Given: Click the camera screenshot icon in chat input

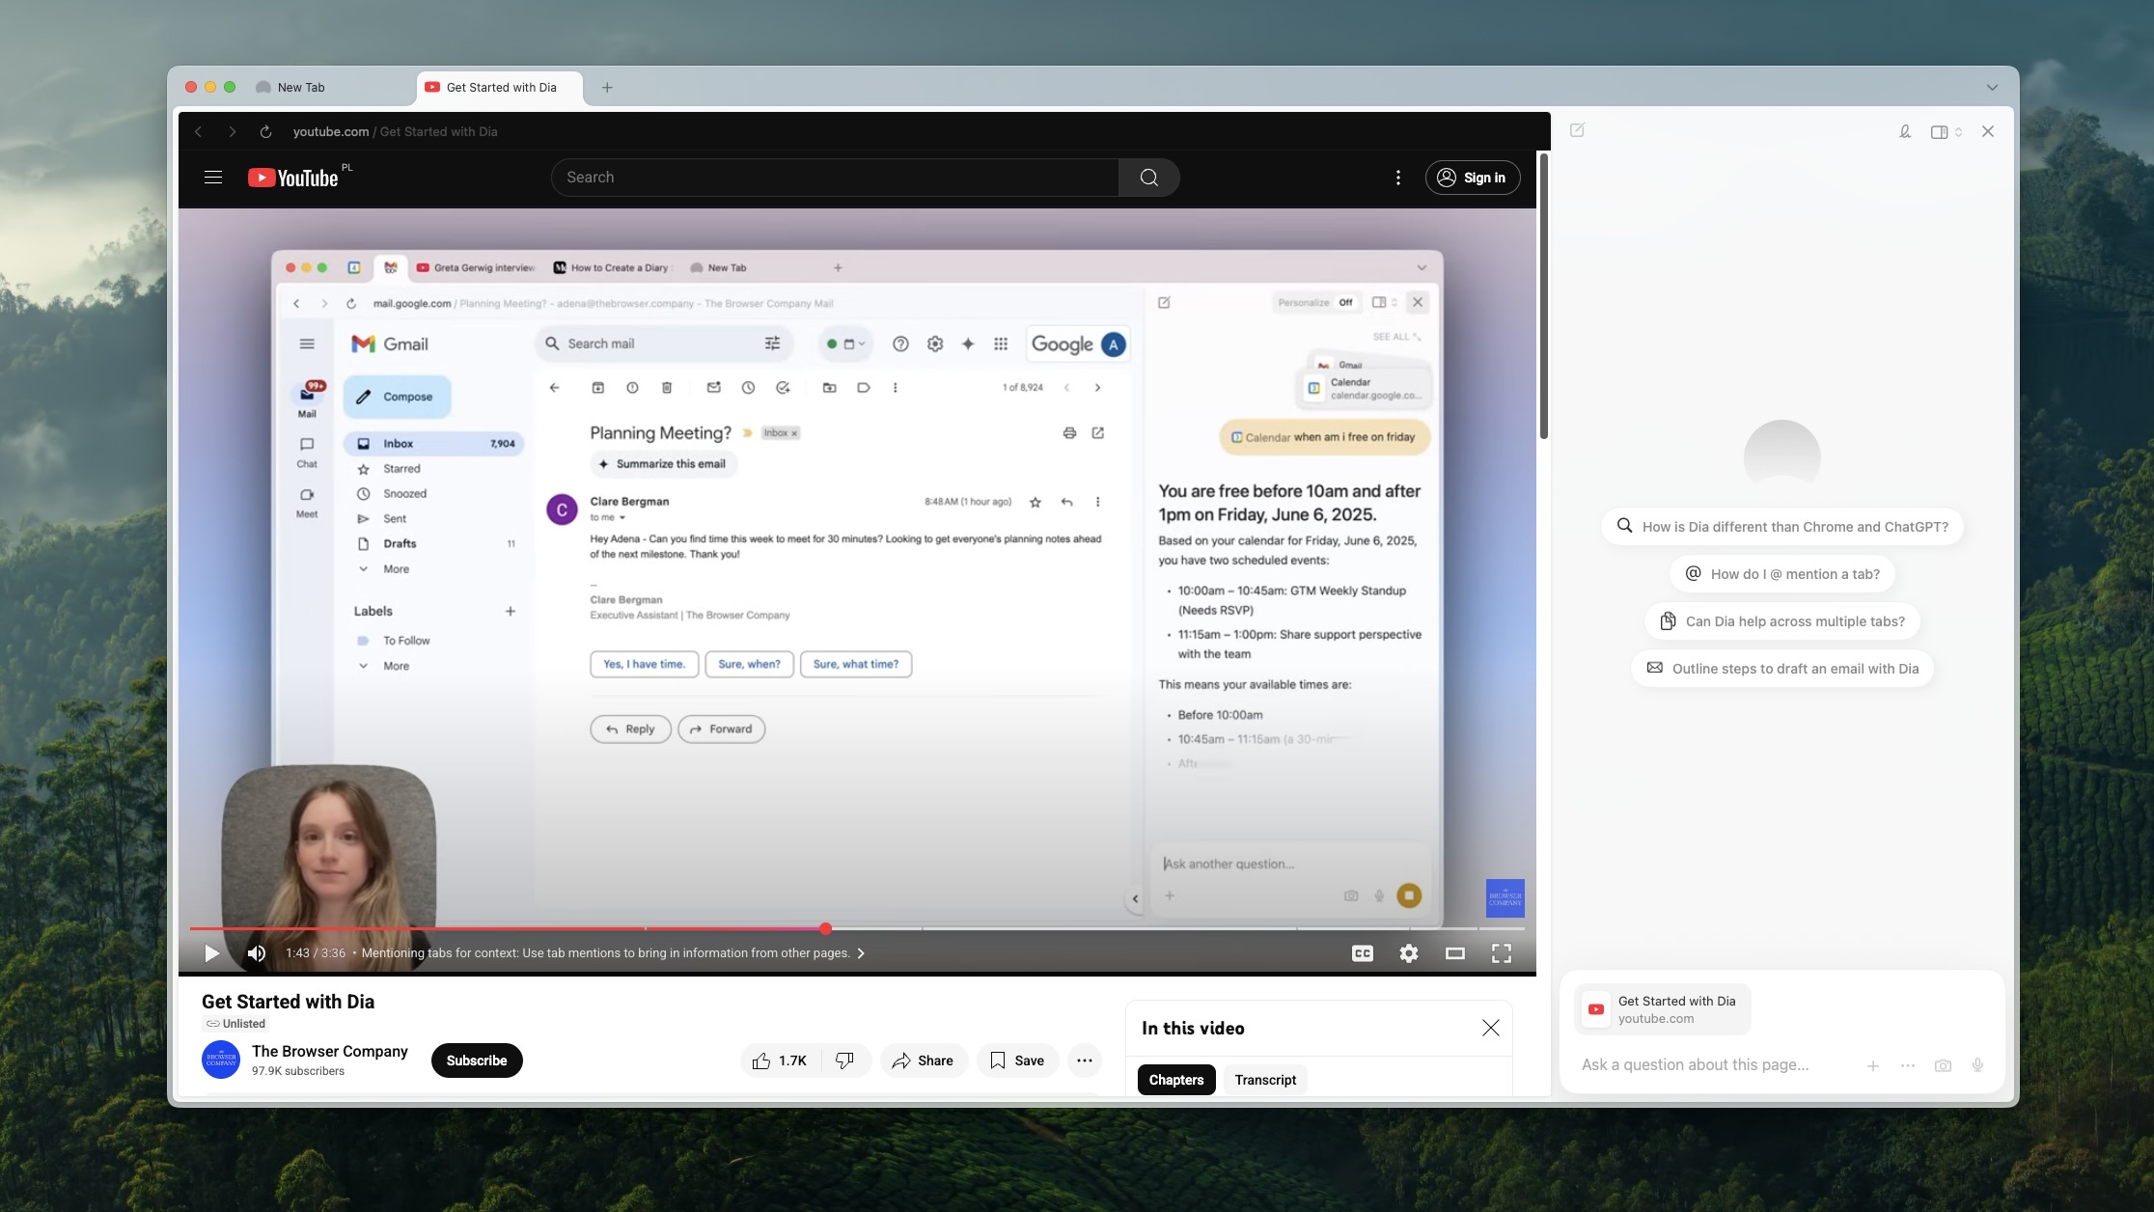Looking at the screenshot, I should click(x=1943, y=1065).
